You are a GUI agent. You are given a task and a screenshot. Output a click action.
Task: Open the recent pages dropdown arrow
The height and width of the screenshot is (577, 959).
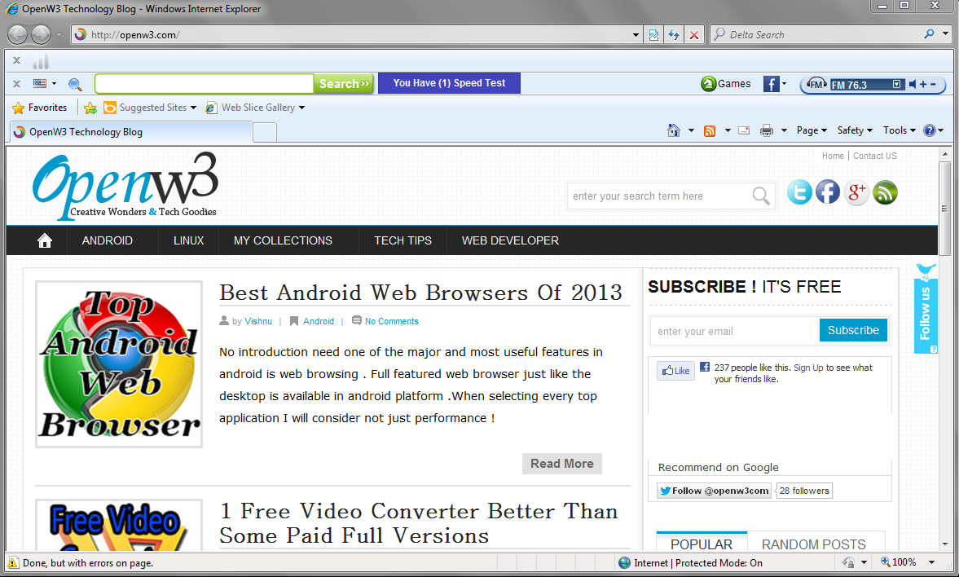pos(59,35)
